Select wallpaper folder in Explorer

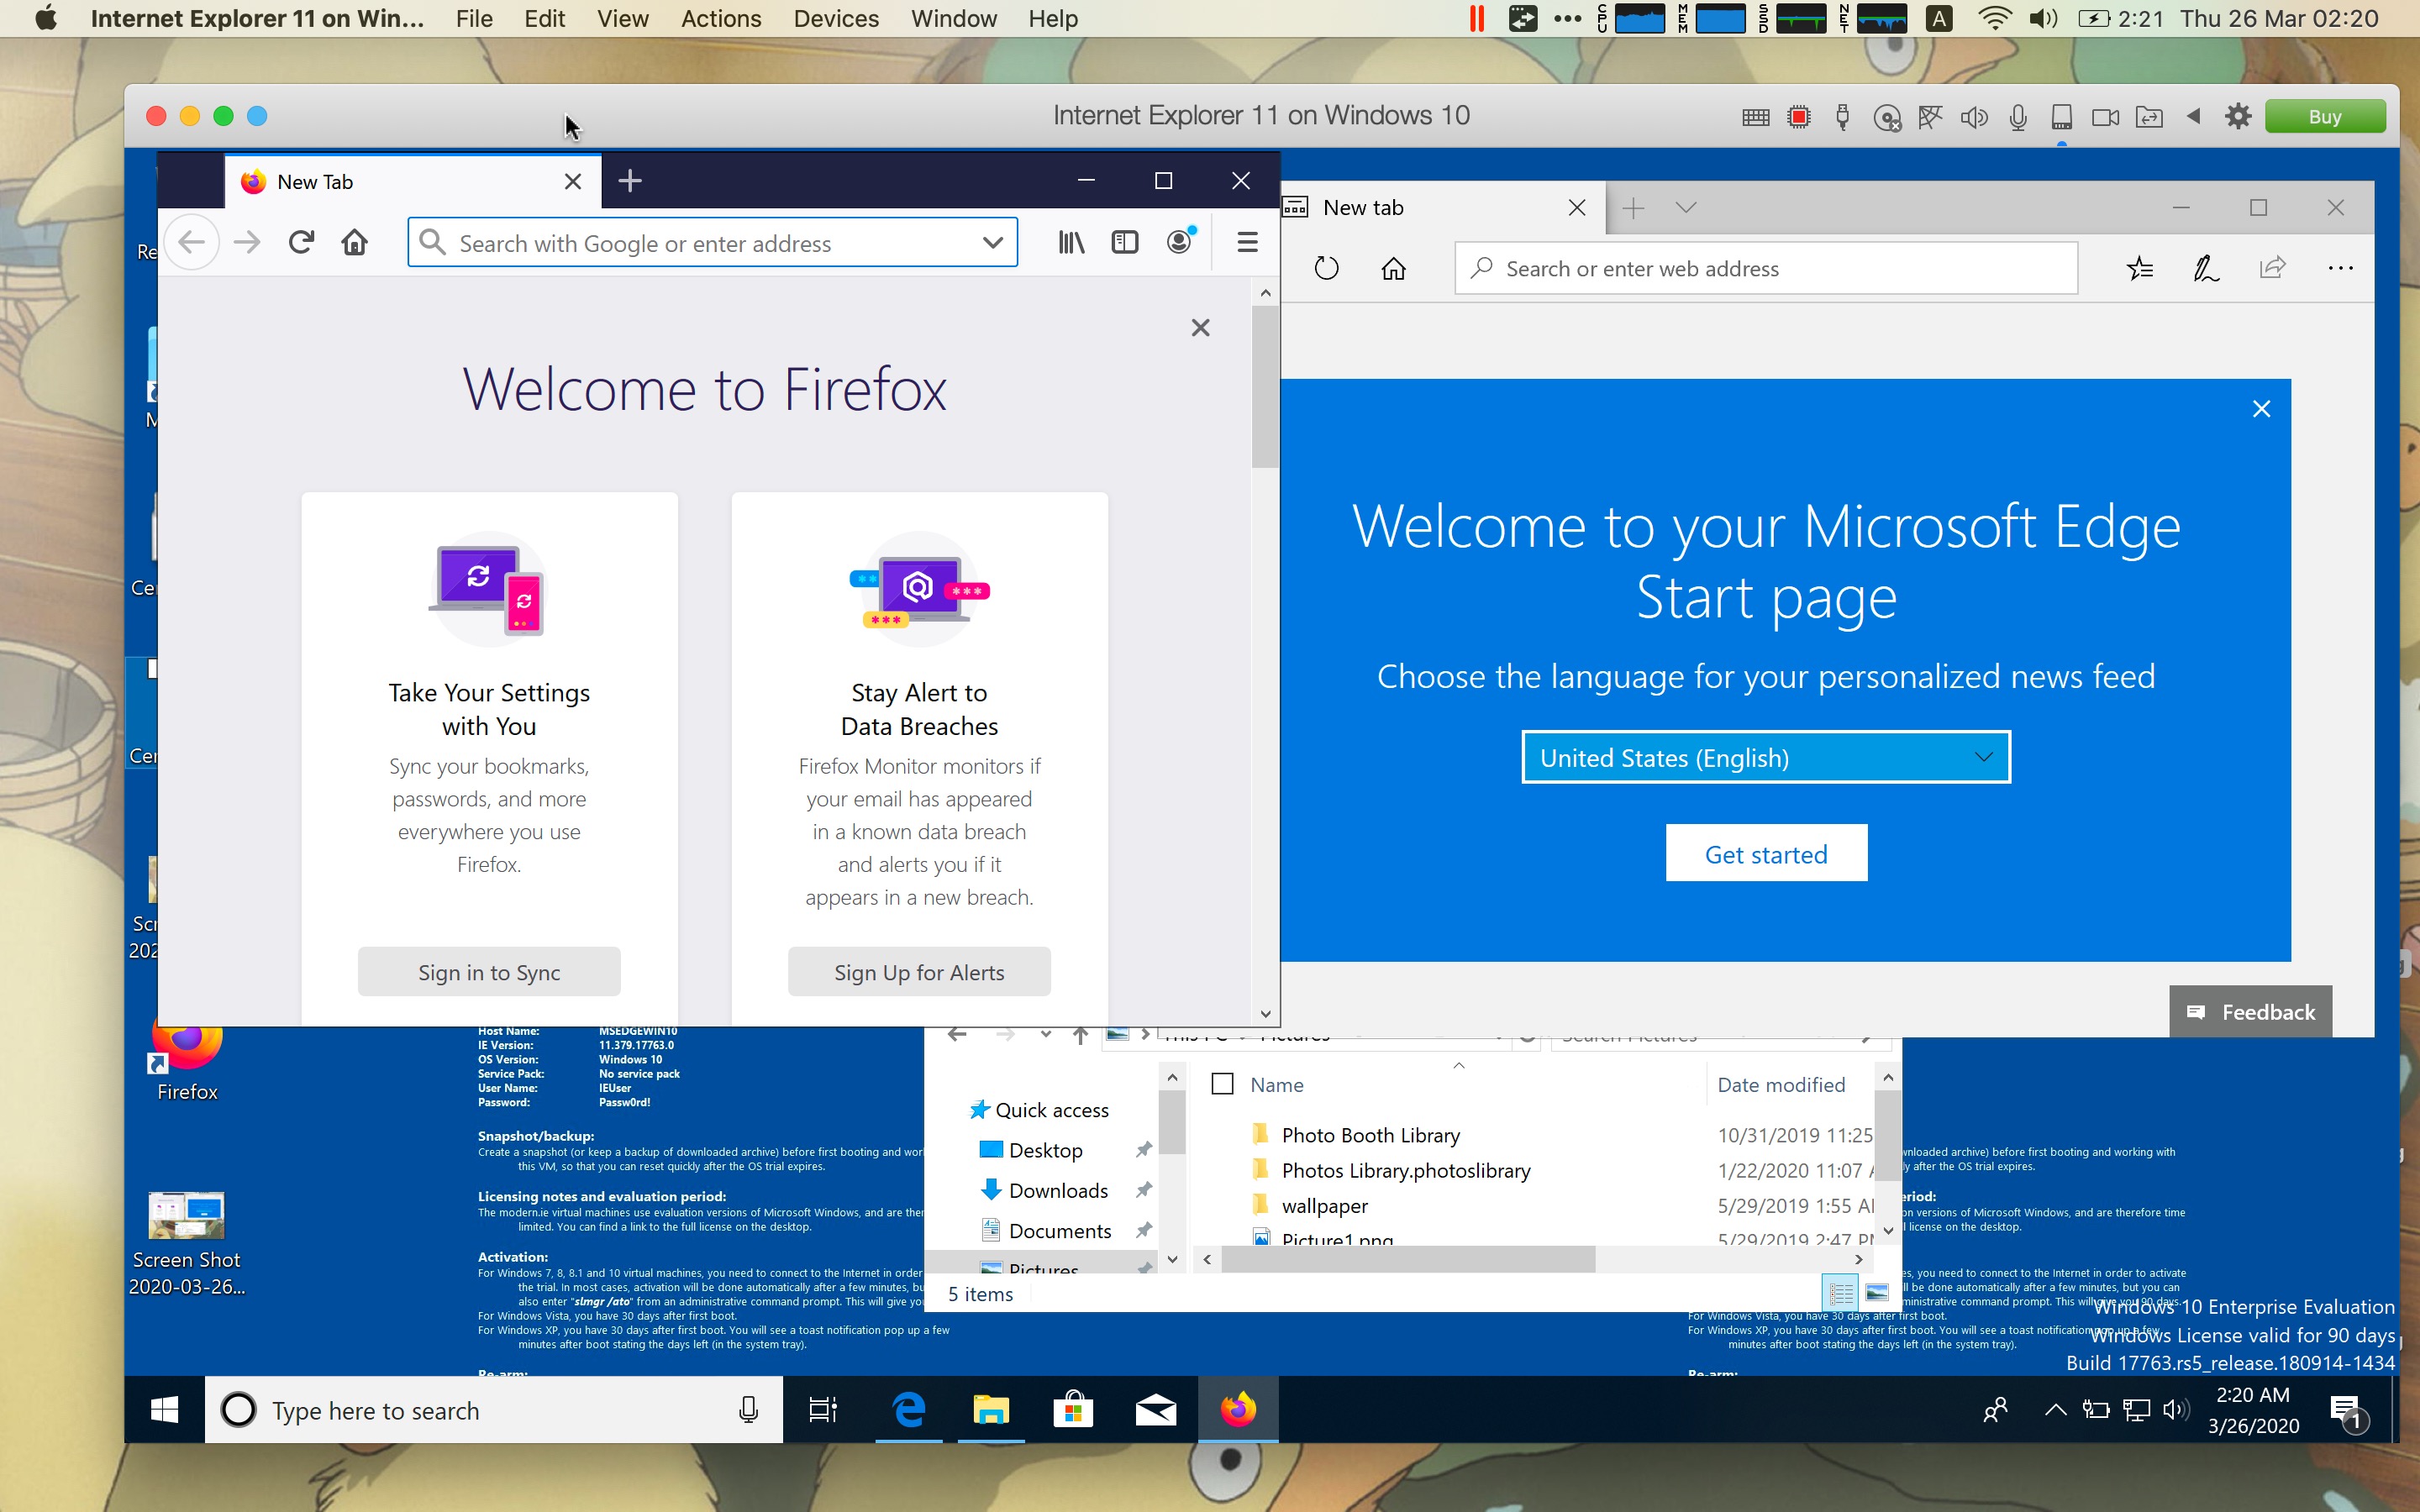click(x=1324, y=1206)
